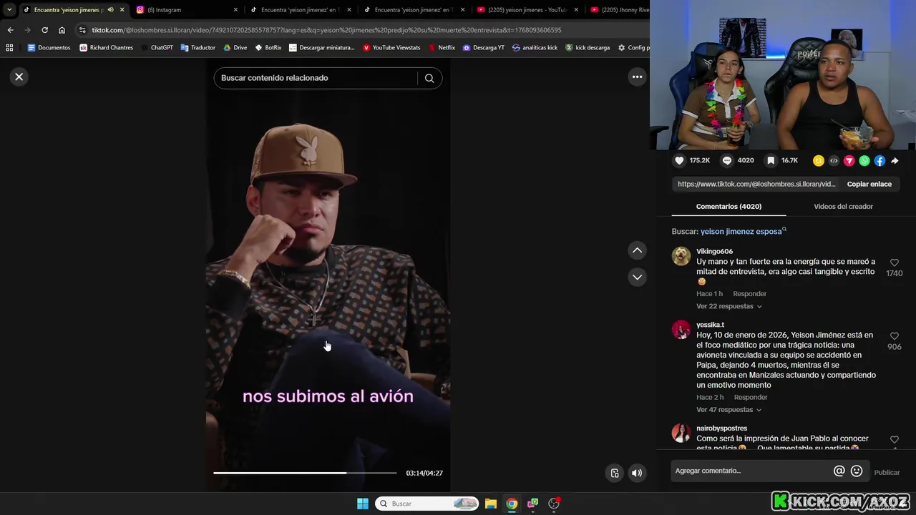Click the yellow repost icon
This screenshot has height=515, width=916.
pos(819,161)
